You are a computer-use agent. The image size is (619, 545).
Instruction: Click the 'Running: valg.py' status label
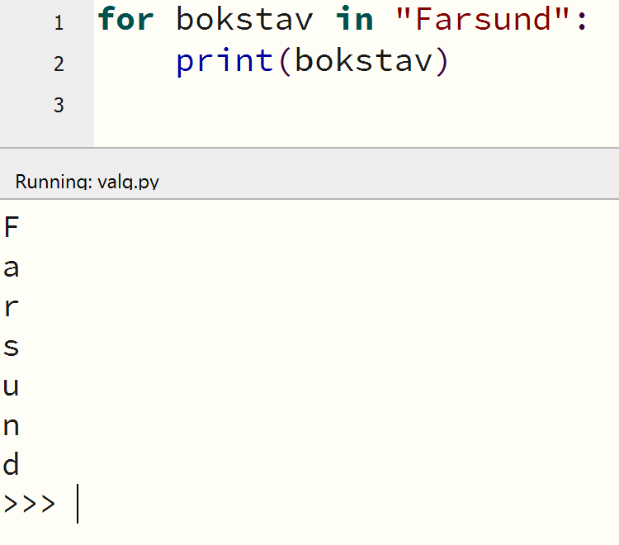(x=87, y=182)
